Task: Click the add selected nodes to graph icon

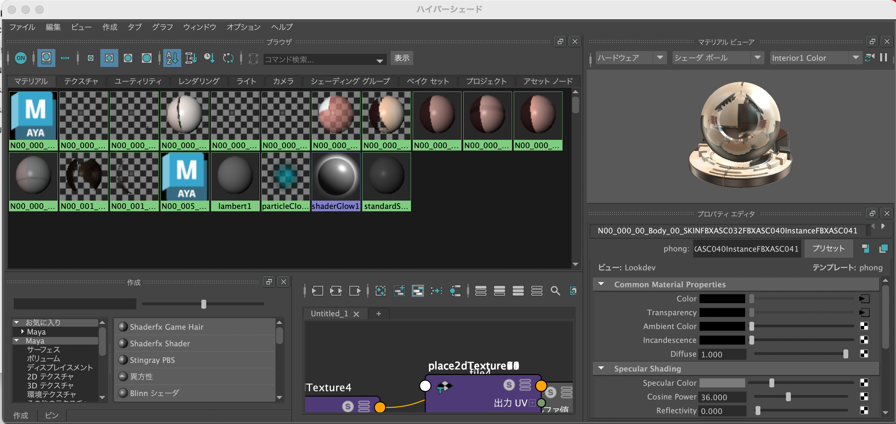Action: click(x=399, y=291)
